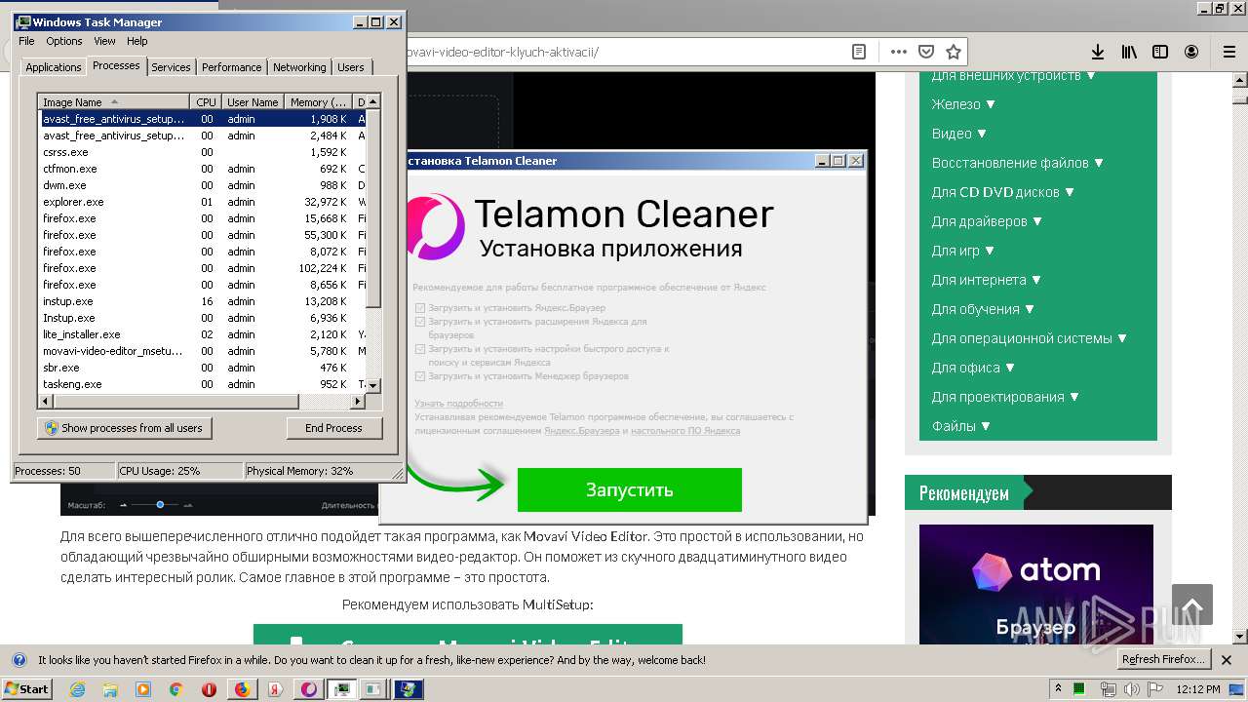Switch to Applications tab
1248x702 pixels.
pyautogui.click(x=53, y=67)
